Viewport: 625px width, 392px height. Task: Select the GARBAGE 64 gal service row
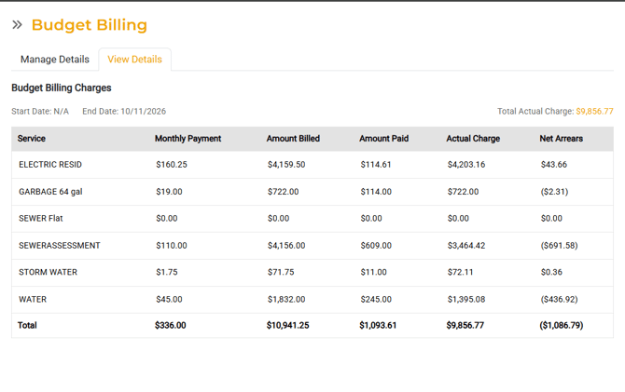click(50, 192)
